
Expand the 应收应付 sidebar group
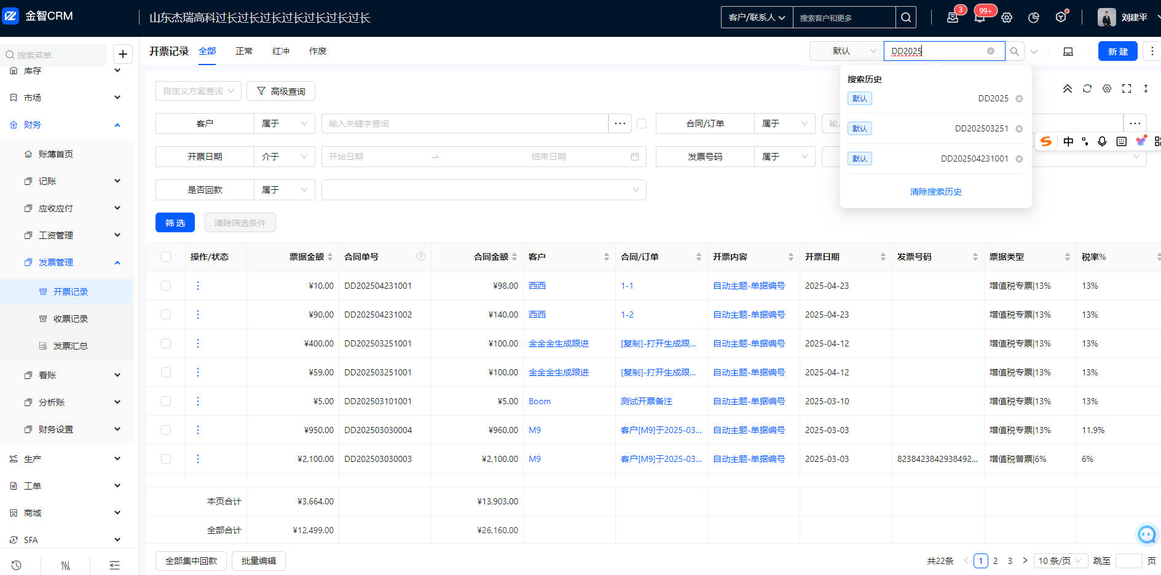pyautogui.click(x=66, y=208)
